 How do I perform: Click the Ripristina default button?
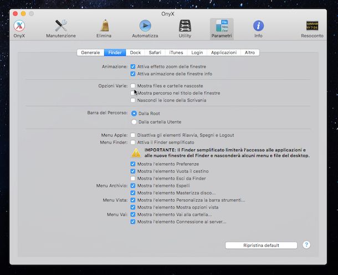(261, 245)
